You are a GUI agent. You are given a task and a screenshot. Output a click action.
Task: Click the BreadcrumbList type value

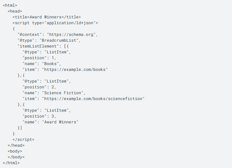click(x=59, y=41)
